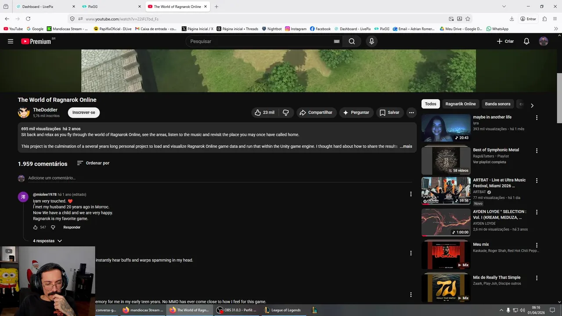Open menu for ARTBAT Live video
This screenshot has height=316, width=562.
tap(537, 180)
